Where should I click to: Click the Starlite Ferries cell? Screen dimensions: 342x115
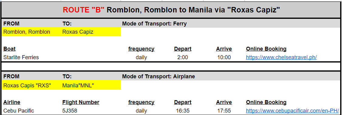point(21,57)
